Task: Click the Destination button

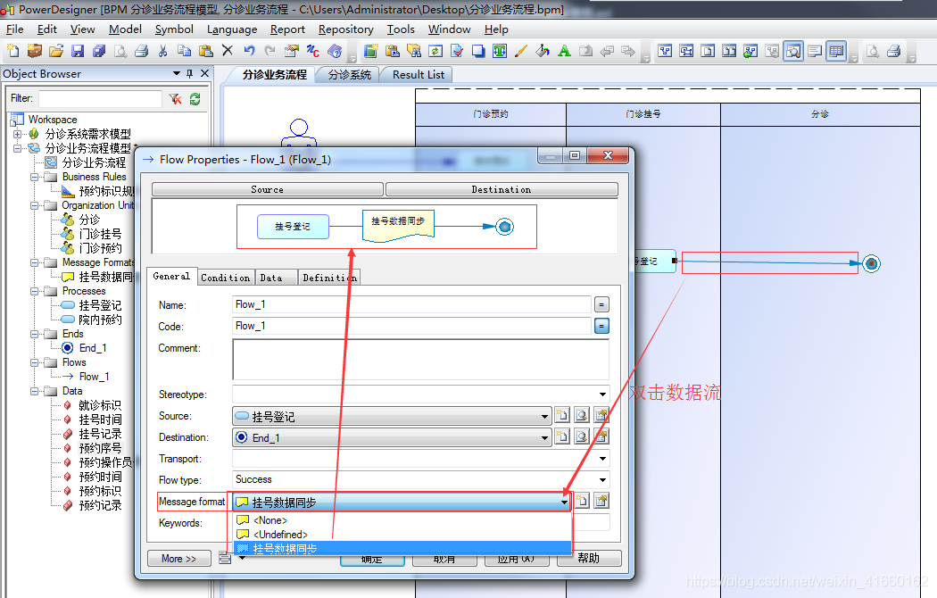Action: pos(502,189)
